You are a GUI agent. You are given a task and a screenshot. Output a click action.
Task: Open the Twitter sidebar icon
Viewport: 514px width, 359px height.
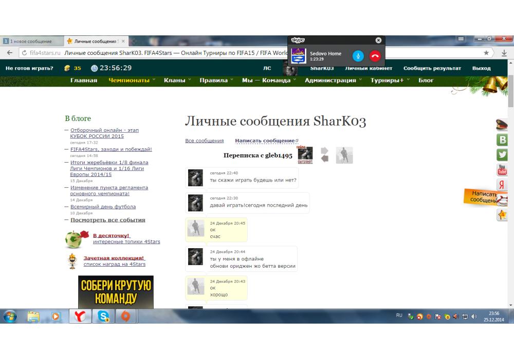(x=502, y=155)
